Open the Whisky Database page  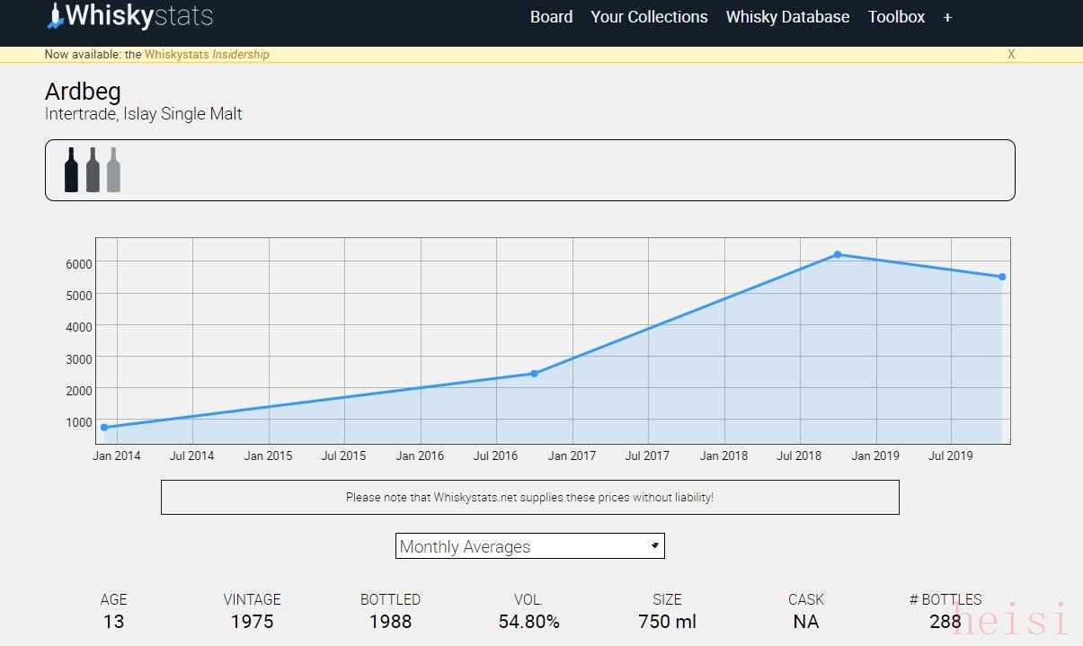[x=787, y=17]
